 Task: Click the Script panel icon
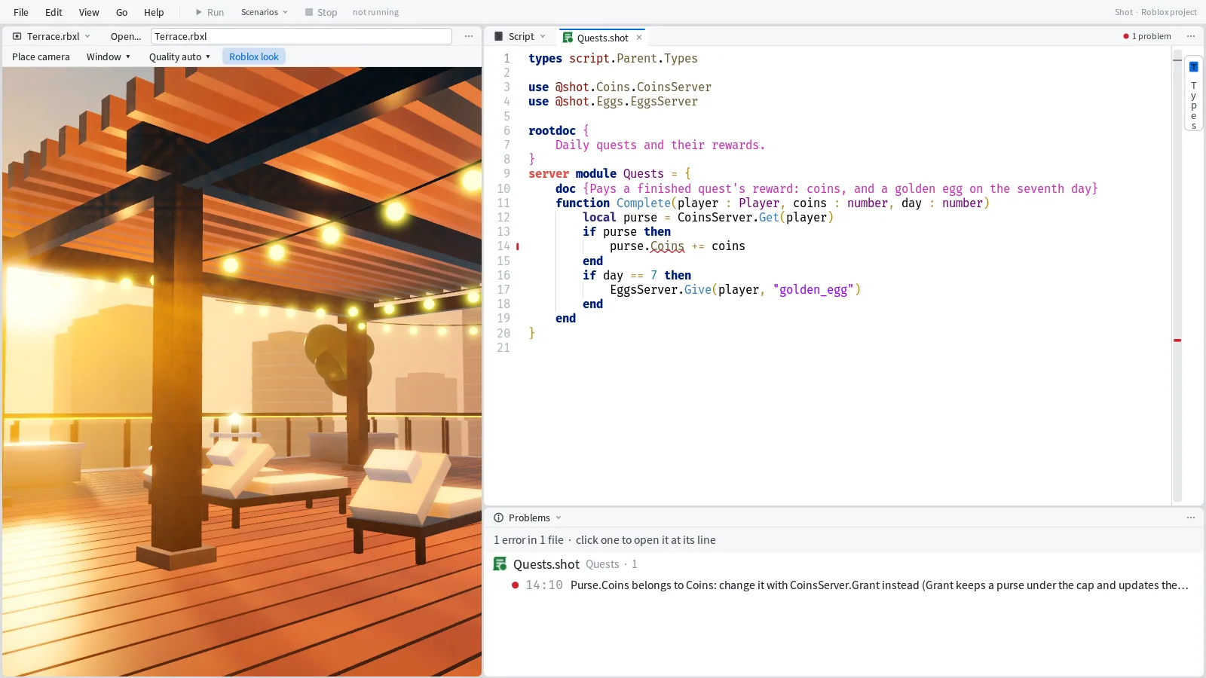pyautogui.click(x=498, y=36)
